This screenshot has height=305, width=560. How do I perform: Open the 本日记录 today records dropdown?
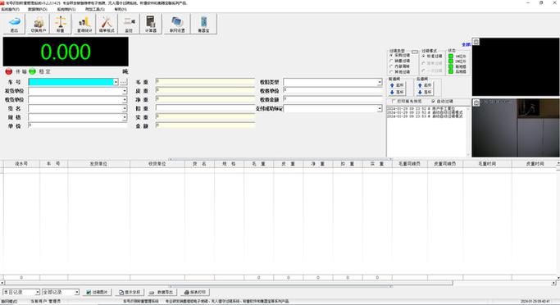37,292
